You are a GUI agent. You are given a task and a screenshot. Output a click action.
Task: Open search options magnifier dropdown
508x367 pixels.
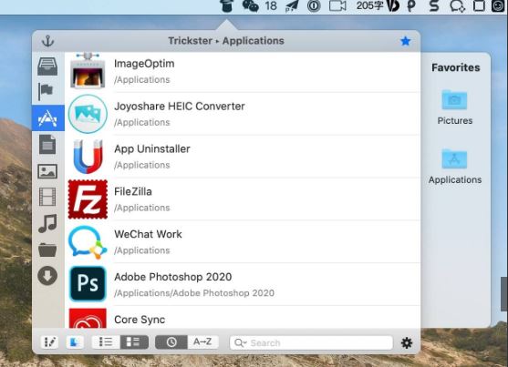point(241,342)
